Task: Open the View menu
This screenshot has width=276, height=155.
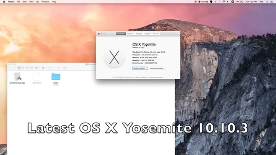Action: click(x=31, y=2)
